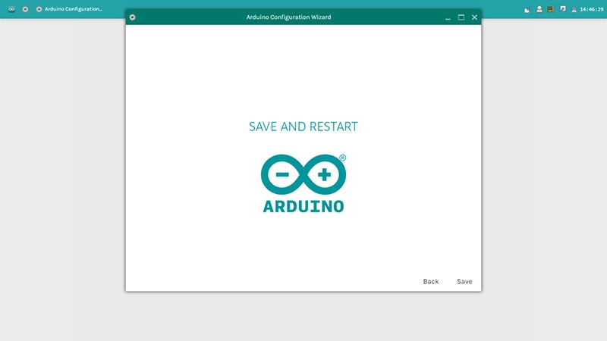Click the ARDUINO wordmark under the logo
Viewport: 607px width, 341px height.
point(303,206)
